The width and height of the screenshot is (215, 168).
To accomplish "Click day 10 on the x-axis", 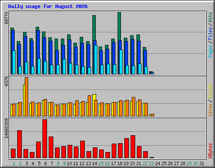I will [69, 163].
